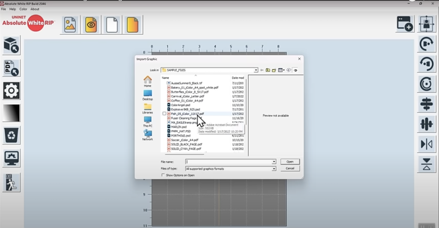Screen dimensions: 439x228
Task: Click the import graphic icon in top toolbar
Action: point(70,25)
